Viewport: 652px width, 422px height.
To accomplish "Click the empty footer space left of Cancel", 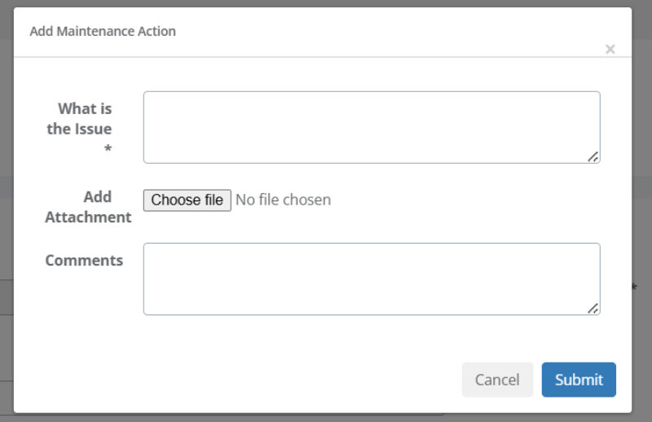I will click(244, 380).
